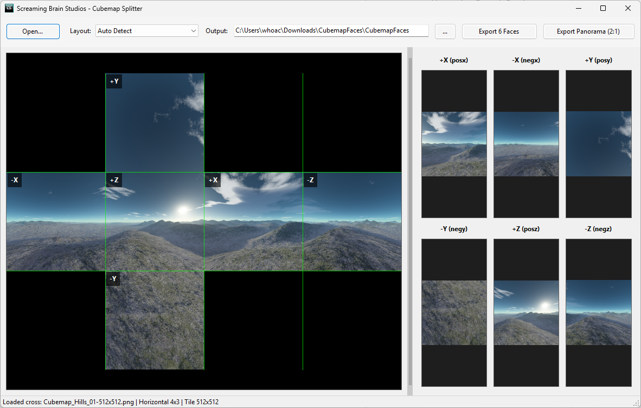The height and width of the screenshot is (408, 641).
Task: Select the -X (negx) face thumbnail
Action: tap(526, 144)
